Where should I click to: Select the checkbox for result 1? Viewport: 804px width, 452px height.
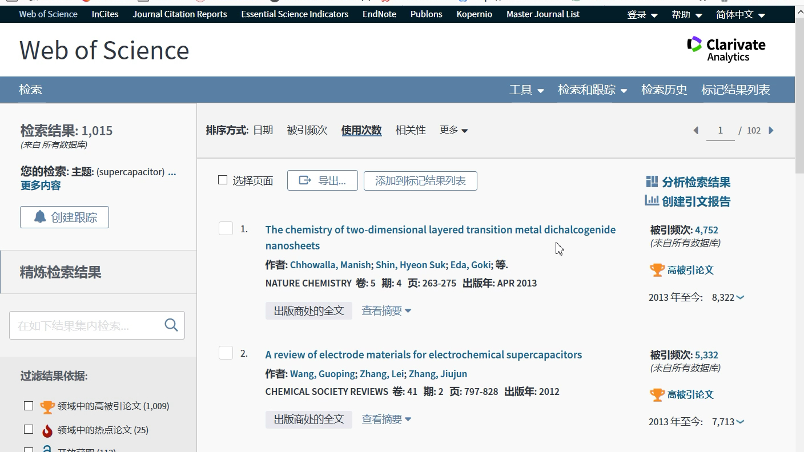pyautogui.click(x=226, y=228)
